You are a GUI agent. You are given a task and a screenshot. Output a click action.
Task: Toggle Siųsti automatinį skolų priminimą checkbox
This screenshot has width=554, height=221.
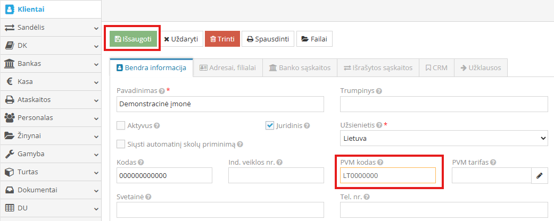121,144
